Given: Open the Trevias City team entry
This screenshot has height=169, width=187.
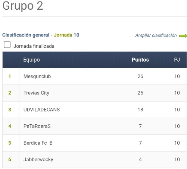Looking at the screenshot, I should 36,93.
